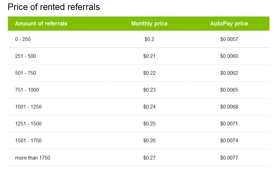
Task: Click the Price of rented referrals heading
Action: click(x=54, y=7)
